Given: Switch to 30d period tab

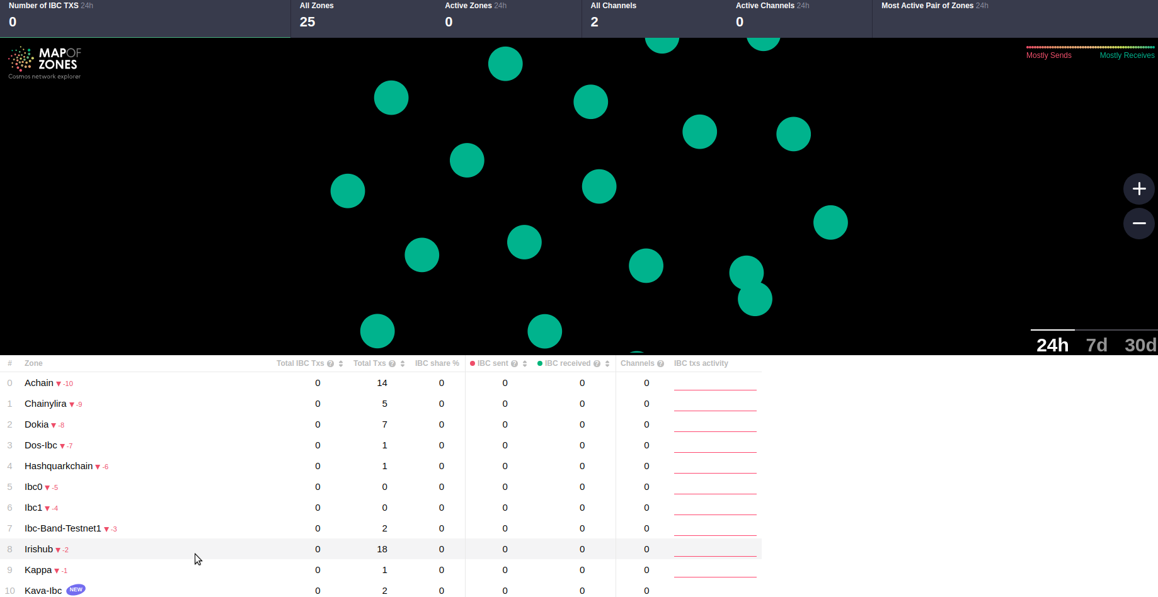Looking at the screenshot, I should (1140, 344).
